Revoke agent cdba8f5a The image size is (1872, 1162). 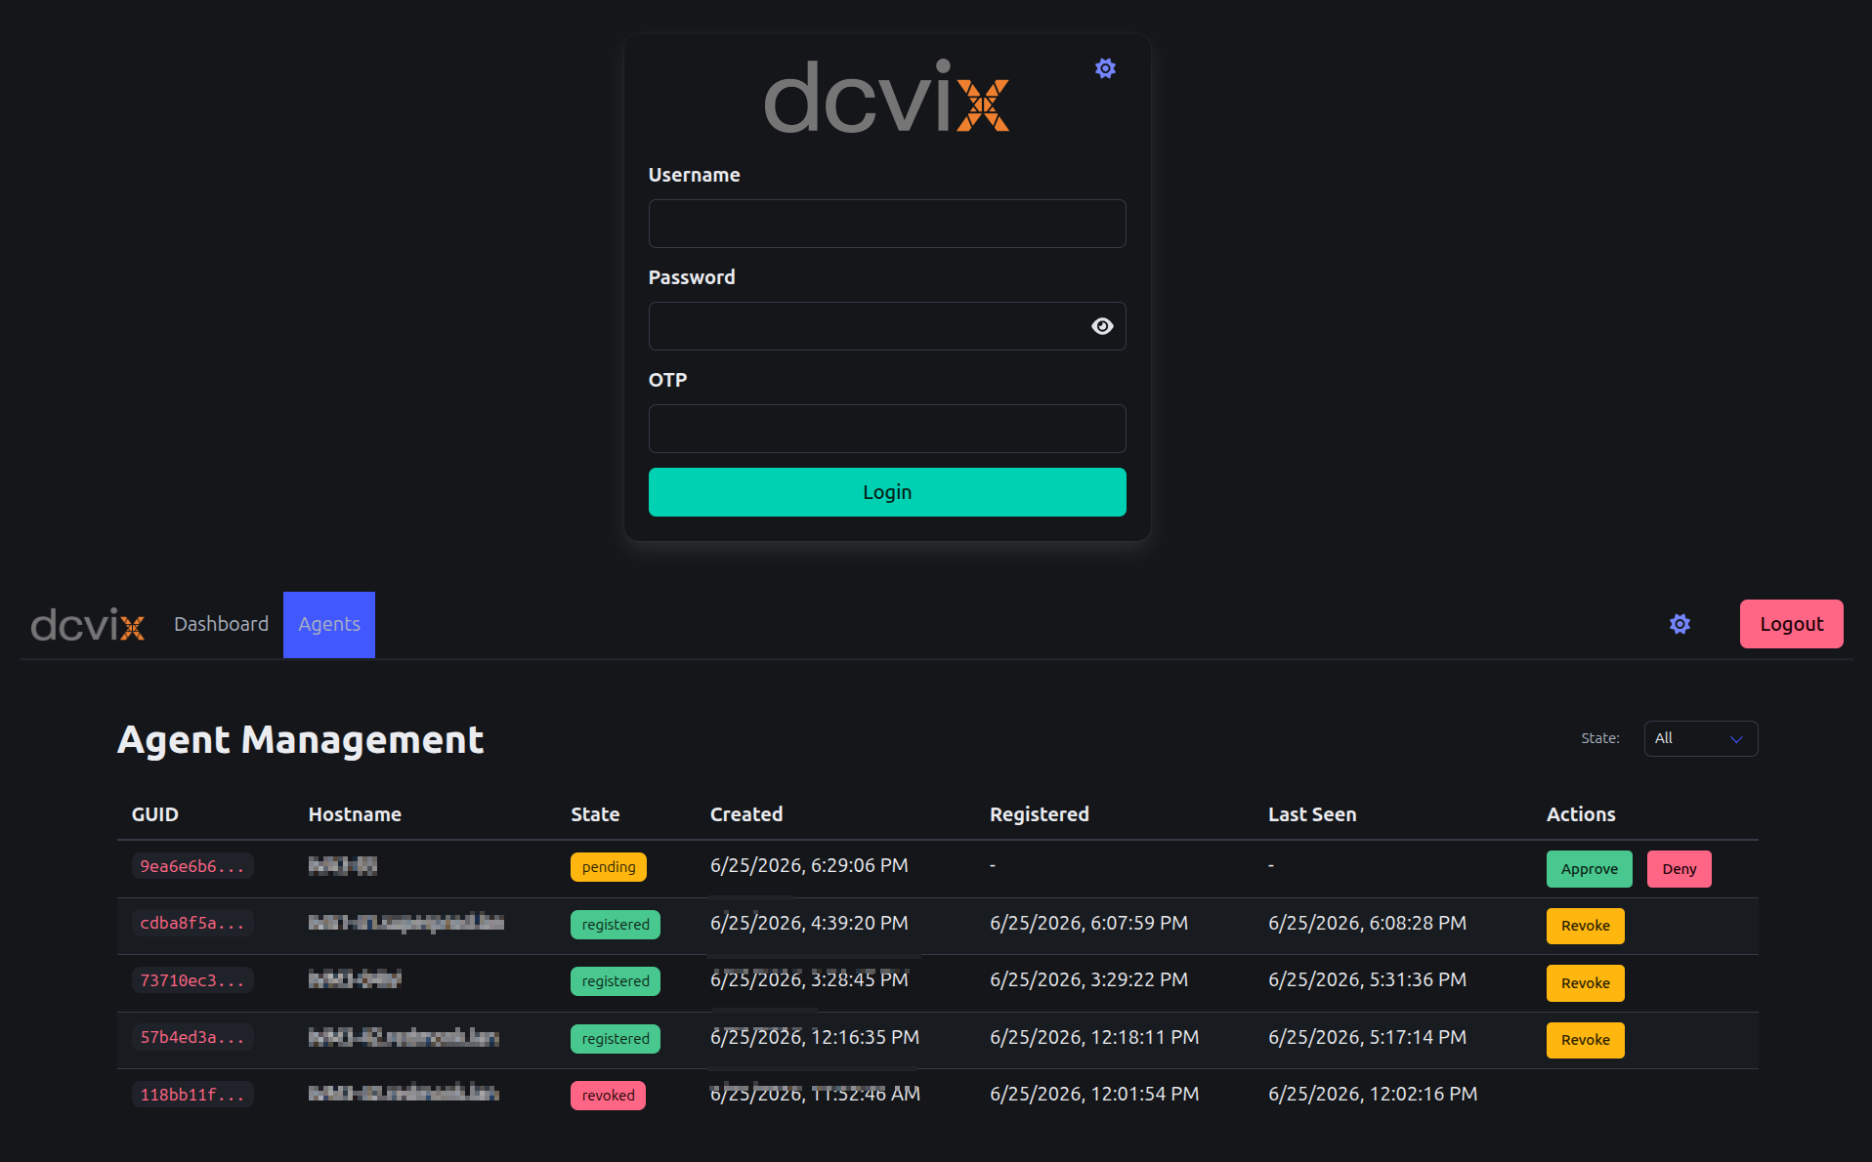tap(1585, 926)
